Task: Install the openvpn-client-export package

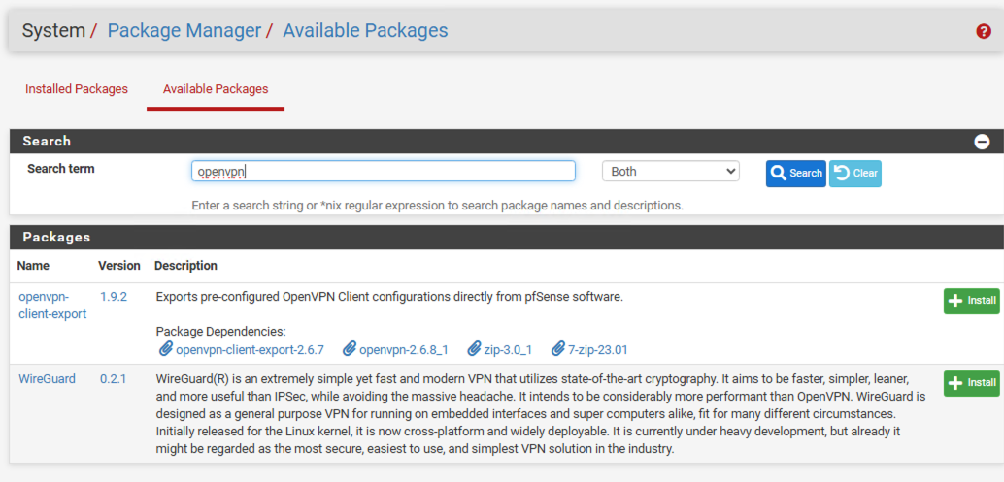Action: tap(971, 301)
